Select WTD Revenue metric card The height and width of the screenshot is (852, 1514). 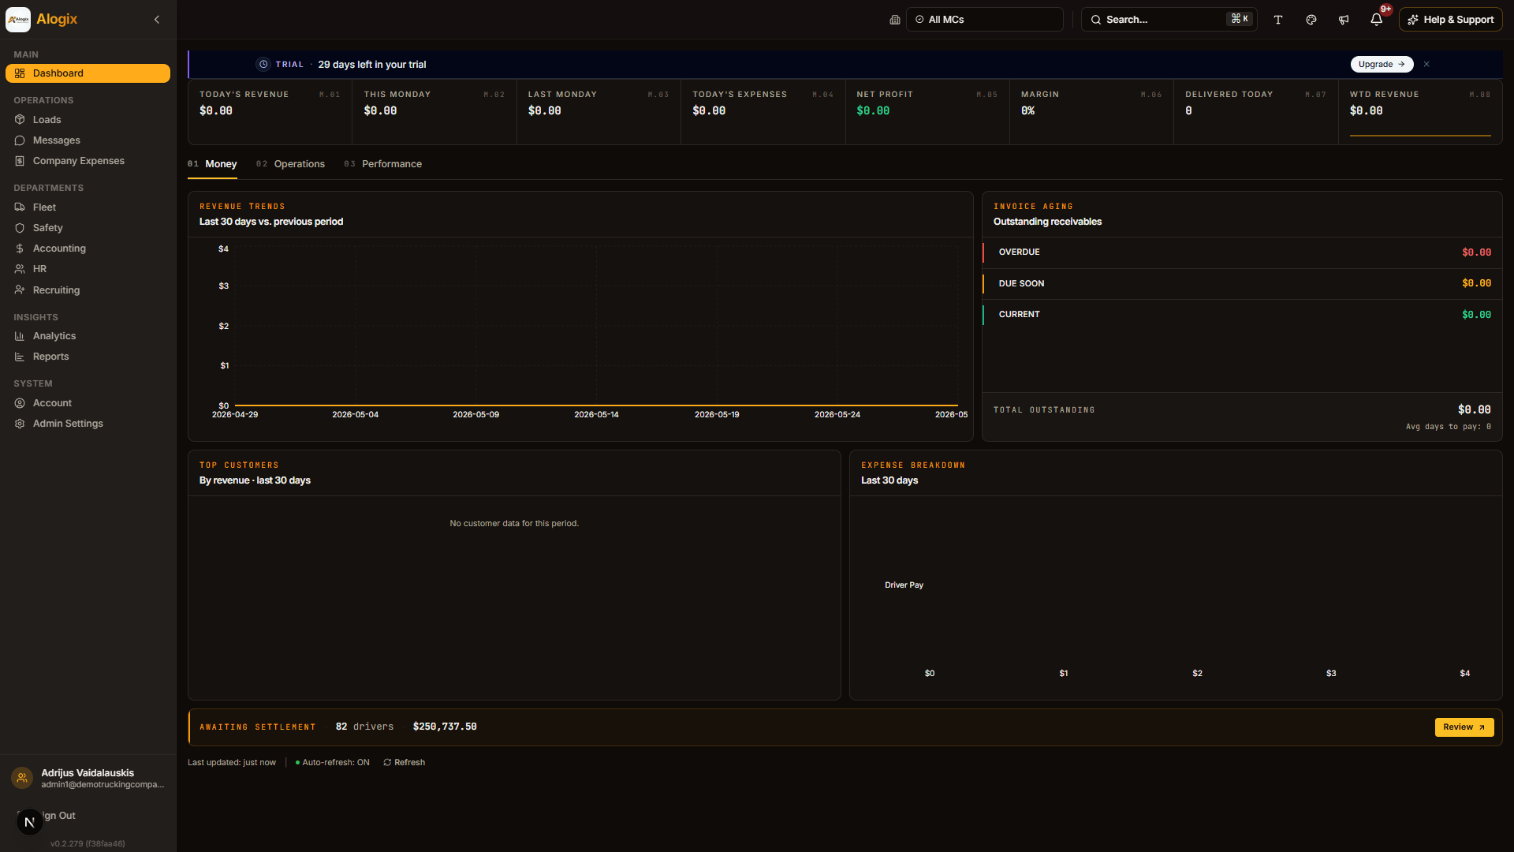(1420, 112)
